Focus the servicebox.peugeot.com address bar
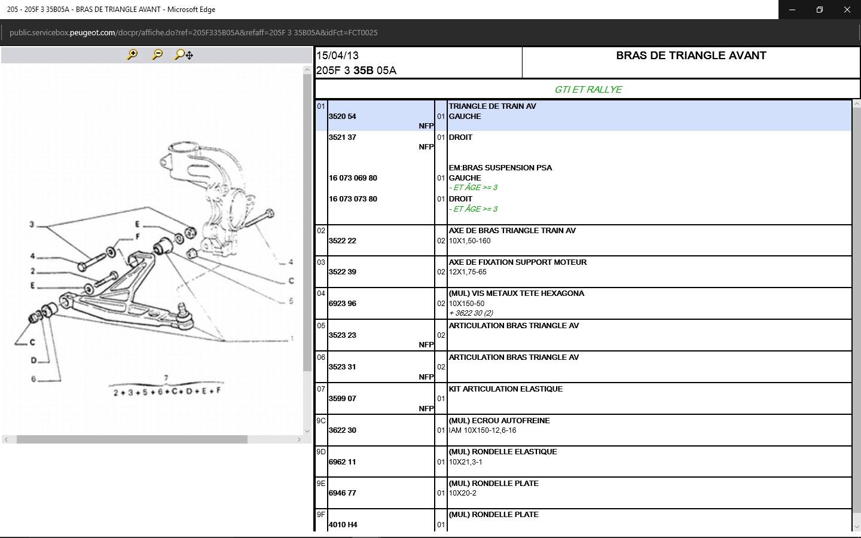The image size is (861, 538). [194, 33]
